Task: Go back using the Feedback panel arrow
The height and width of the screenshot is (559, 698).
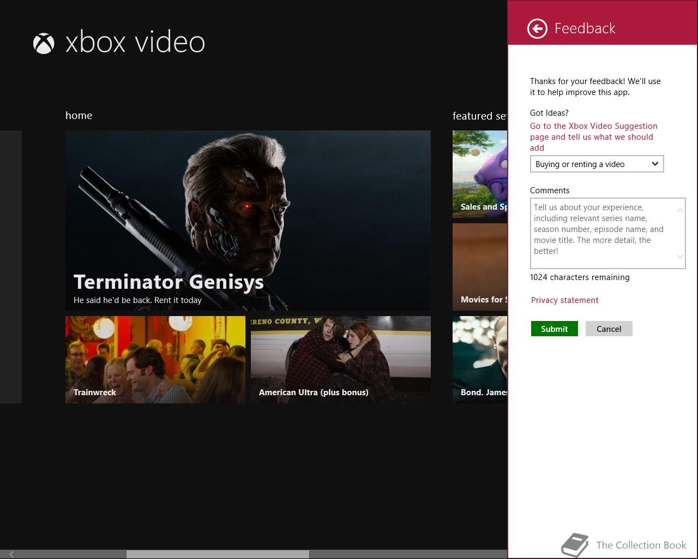Action: pos(537,28)
